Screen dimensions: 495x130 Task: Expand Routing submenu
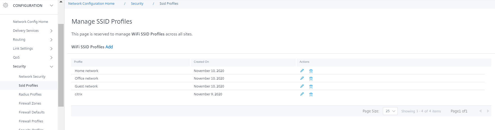coord(51,40)
